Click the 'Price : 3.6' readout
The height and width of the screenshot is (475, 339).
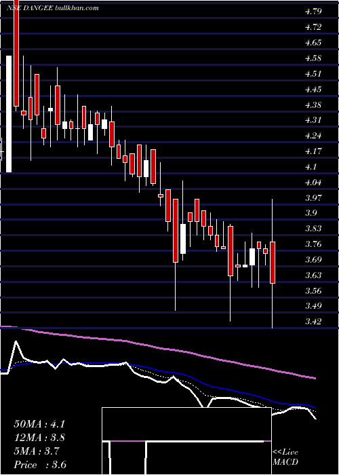click(x=40, y=465)
